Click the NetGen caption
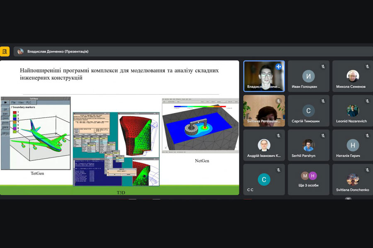This screenshot has height=248, width=373. (202, 161)
